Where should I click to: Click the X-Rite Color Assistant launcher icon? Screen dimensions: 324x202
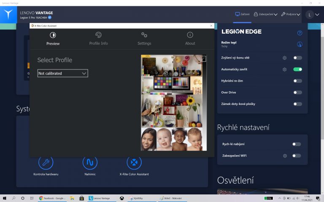coord(134,162)
